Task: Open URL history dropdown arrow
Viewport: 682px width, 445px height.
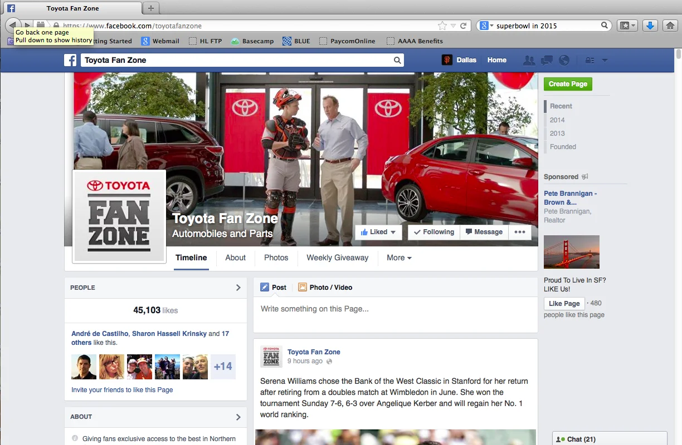Action: click(453, 26)
